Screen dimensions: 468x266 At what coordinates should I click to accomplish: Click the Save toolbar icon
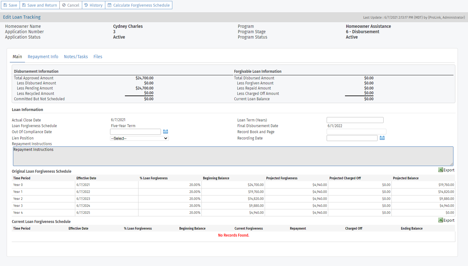tap(5, 5)
